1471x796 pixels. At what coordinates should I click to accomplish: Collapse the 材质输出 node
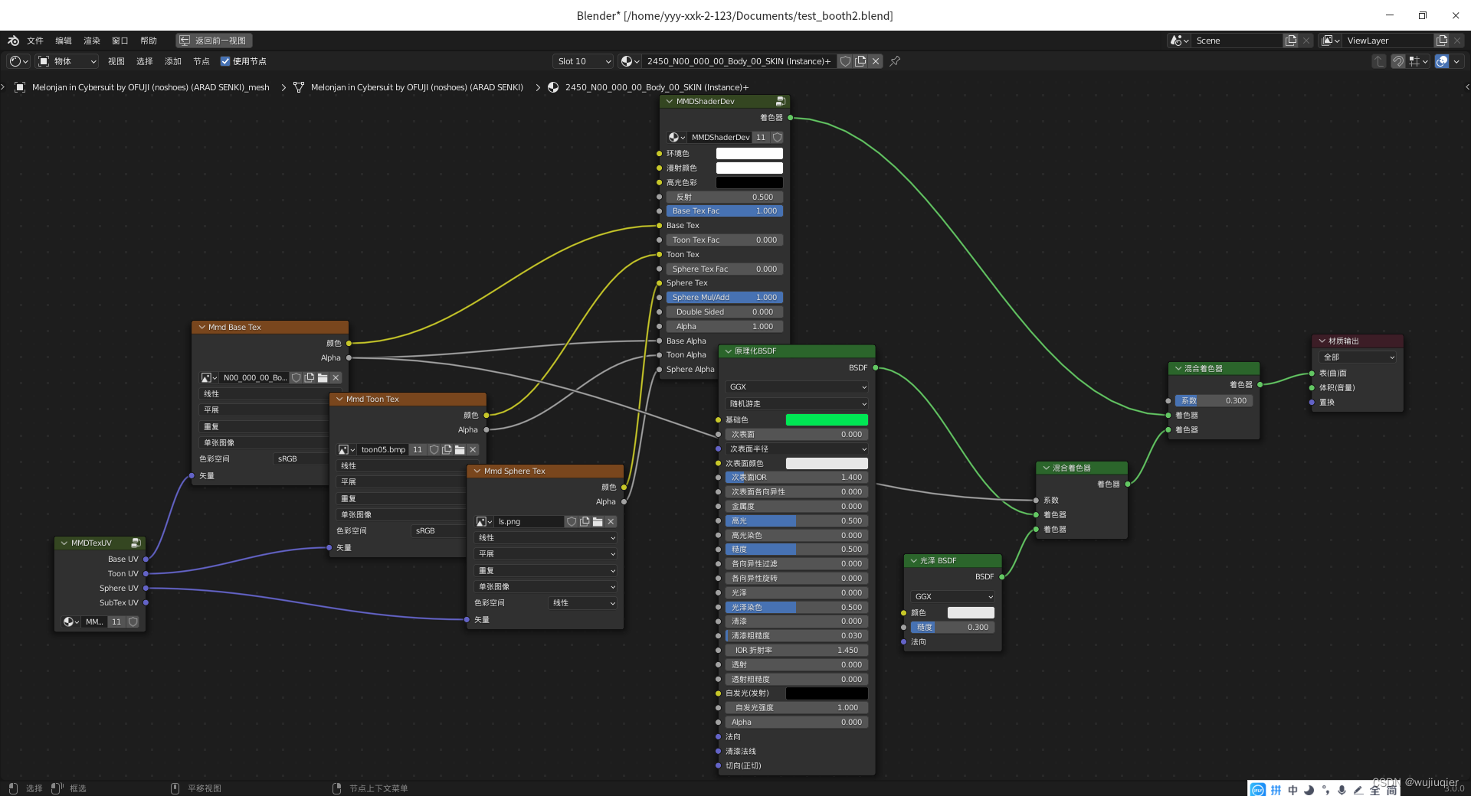coord(1322,341)
